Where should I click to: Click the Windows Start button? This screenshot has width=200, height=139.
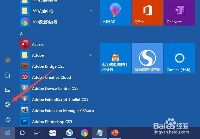(7, 133)
